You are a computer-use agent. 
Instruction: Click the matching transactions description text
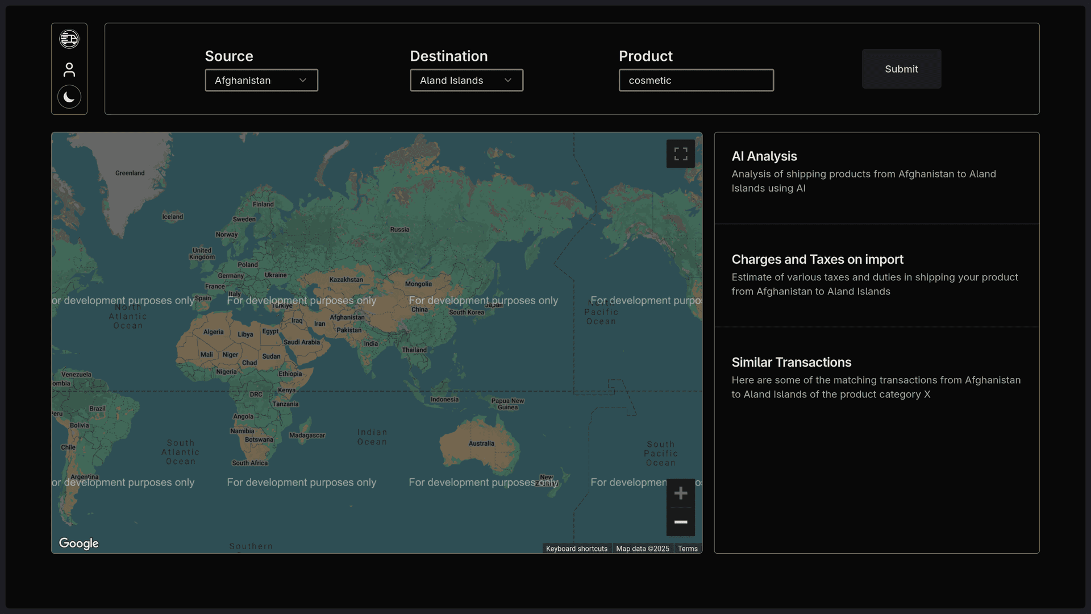point(876,387)
